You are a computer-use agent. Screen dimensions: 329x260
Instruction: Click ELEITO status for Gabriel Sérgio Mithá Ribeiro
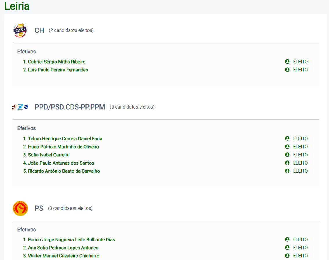[301, 62]
